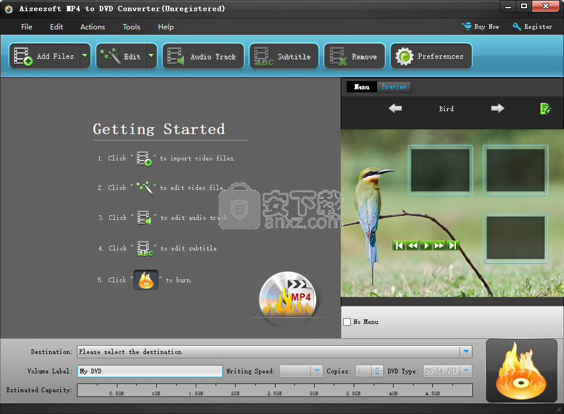The image size is (564, 414).
Task: Select the top-left menu thumbnail frame
Action: point(440,170)
